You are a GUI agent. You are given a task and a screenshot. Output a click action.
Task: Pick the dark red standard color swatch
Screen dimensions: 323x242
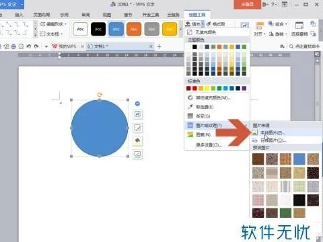pyautogui.click(x=188, y=88)
